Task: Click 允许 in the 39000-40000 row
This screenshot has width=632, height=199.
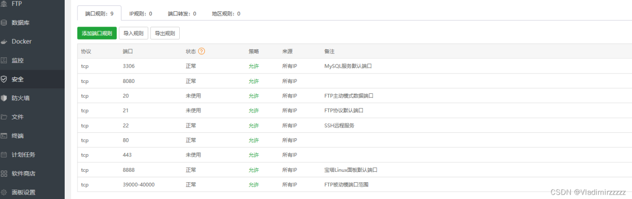Action: click(x=254, y=185)
